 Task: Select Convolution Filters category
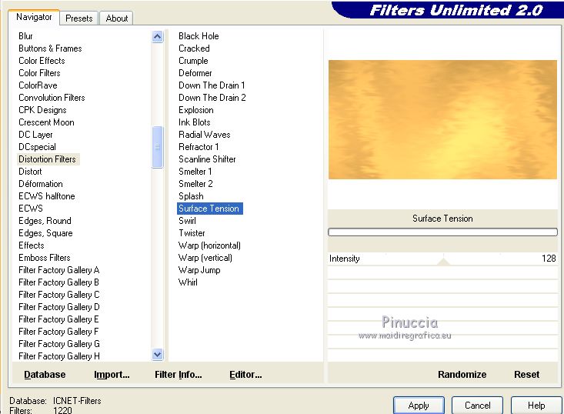tap(52, 98)
